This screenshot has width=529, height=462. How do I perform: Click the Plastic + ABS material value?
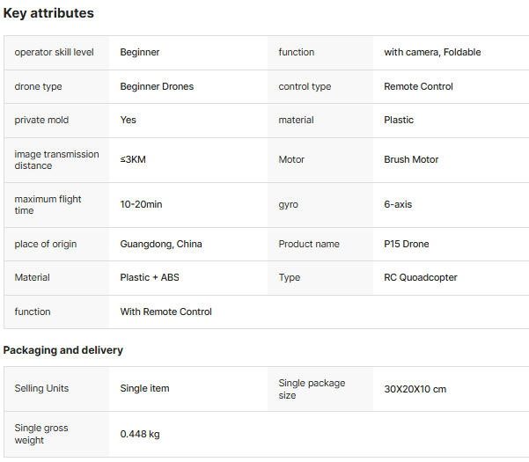click(x=150, y=277)
